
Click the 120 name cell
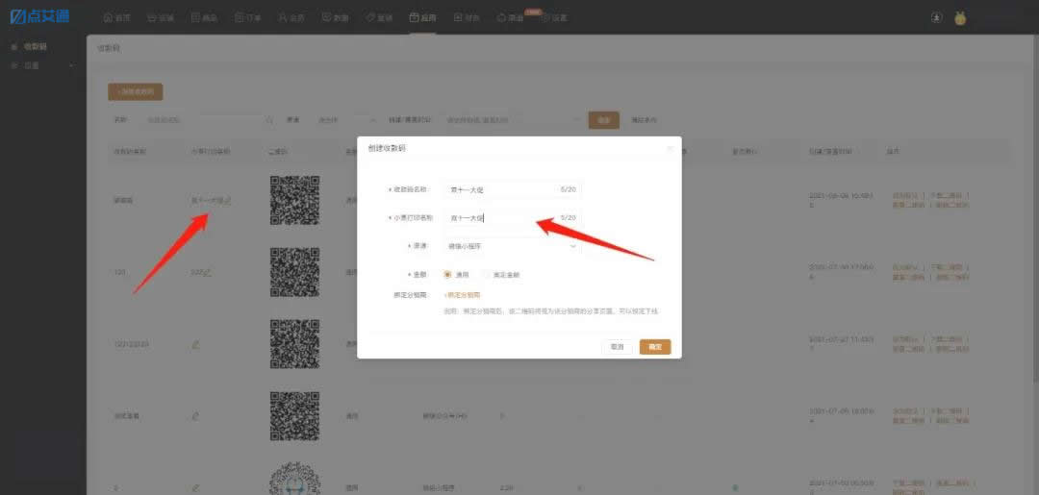point(119,272)
